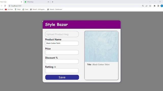
Task: Click the Style Bazar heading
Action: pos(57,25)
